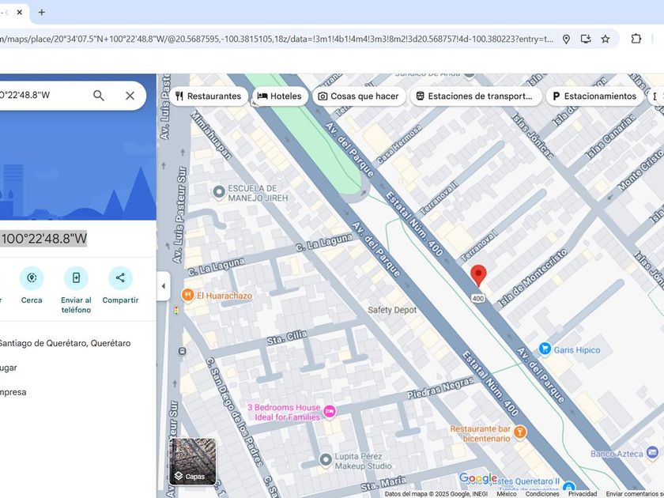Select the Restaurantes filter chip
Viewport: 664px width, 498px height.
pyautogui.click(x=208, y=96)
